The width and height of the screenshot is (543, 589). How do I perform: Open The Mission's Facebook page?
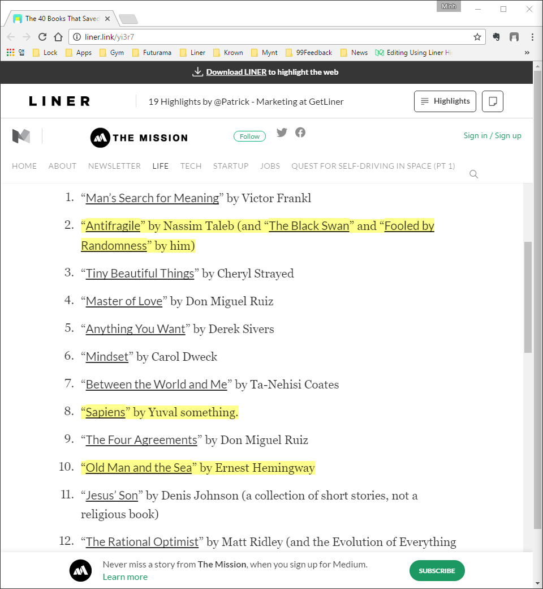coord(300,132)
